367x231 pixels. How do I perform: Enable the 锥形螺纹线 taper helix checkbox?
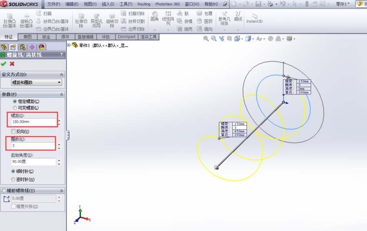[4, 190]
